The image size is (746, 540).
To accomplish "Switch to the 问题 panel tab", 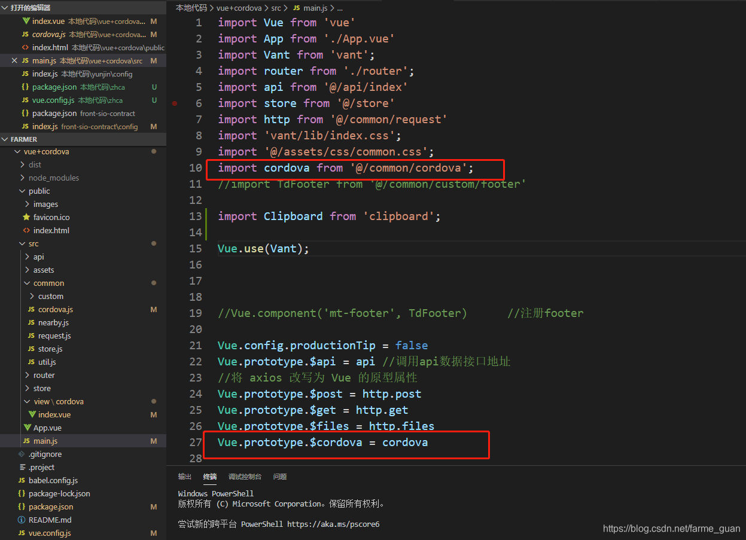I will point(279,477).
